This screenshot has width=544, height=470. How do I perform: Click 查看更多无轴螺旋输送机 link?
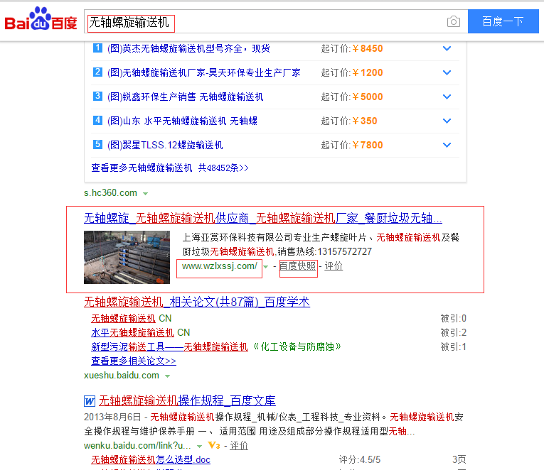point(142,168)
